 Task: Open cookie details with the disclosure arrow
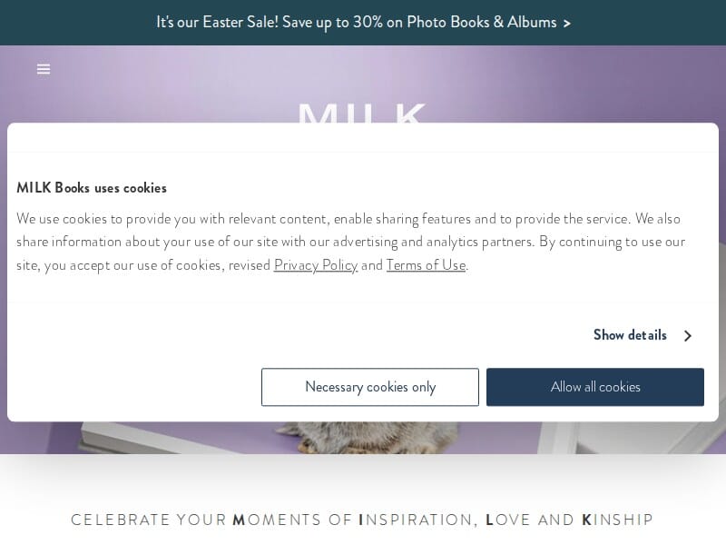[x=688, y=335]
